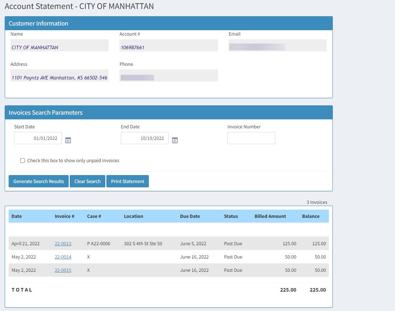Click Past Due status for invoice 22-0015
This screenshot has height=311, width=395.
[233, 270]
